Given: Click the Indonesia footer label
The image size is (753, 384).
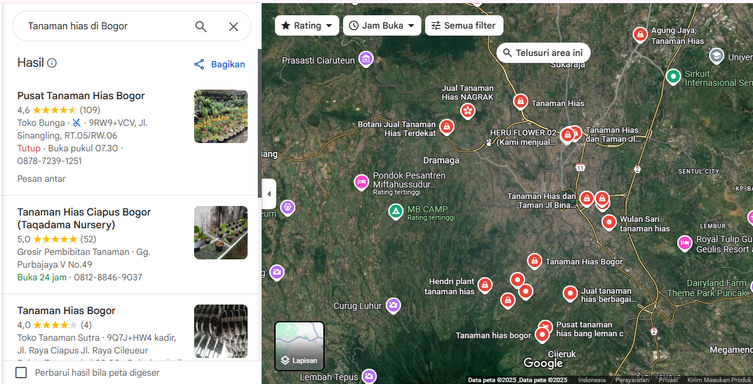Looking at the screenshot, I should pyautogui.click(x=592, y=380).
